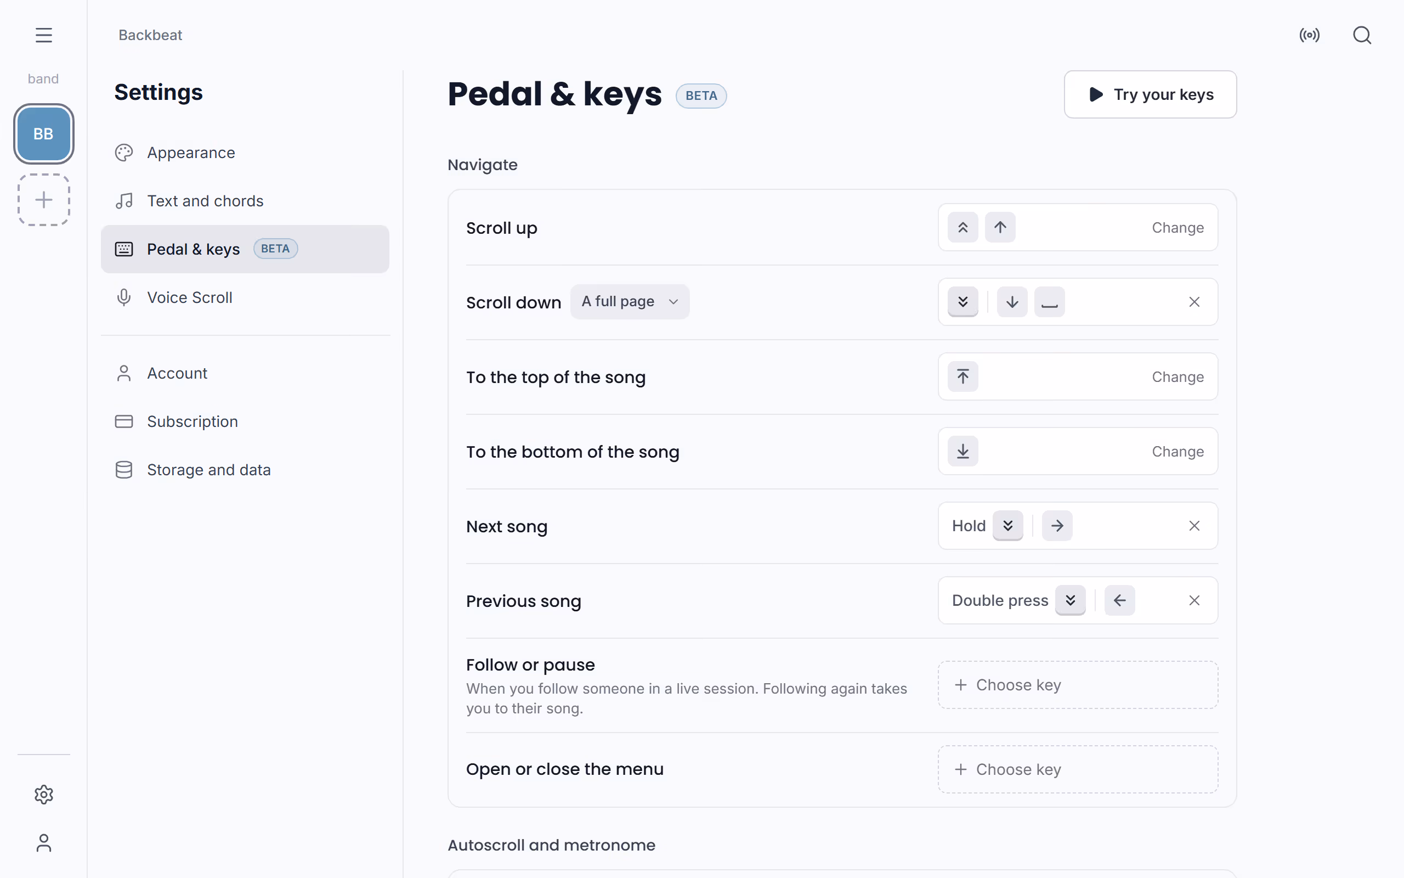Click the top-of-song arrow key icon
1404x878 pixels.
[x=963, y=376]
